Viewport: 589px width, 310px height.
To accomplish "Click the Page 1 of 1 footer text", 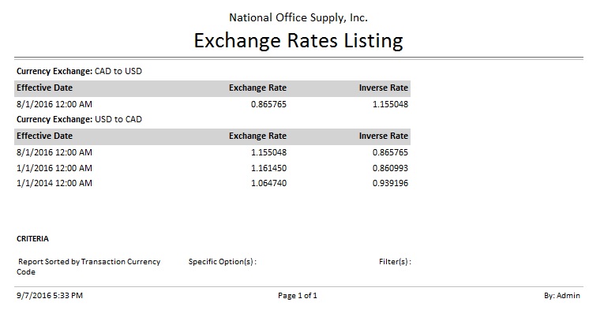I will [x=298, y=296].
